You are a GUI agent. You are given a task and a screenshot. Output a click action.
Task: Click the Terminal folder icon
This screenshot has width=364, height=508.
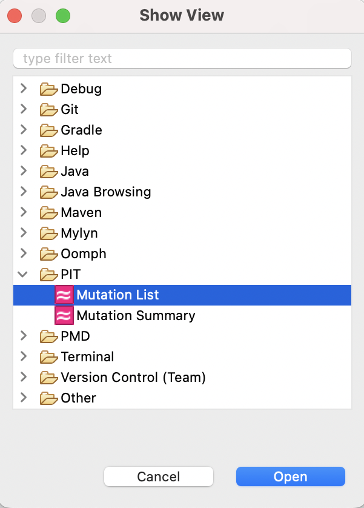pyautogui.click(x=48, y=357)
